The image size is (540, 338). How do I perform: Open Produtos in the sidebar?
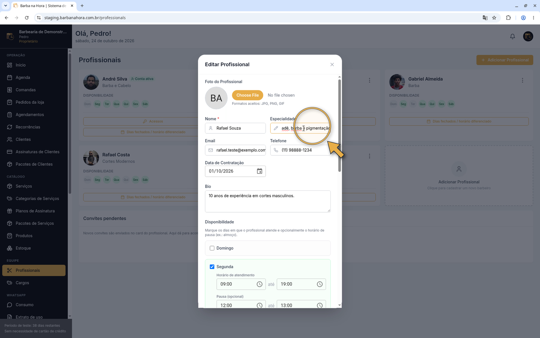click(34, 236)
